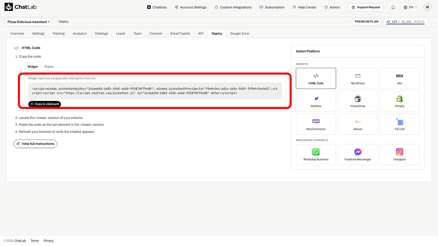
Task: Switch to the Training tab
Action: 58,34
